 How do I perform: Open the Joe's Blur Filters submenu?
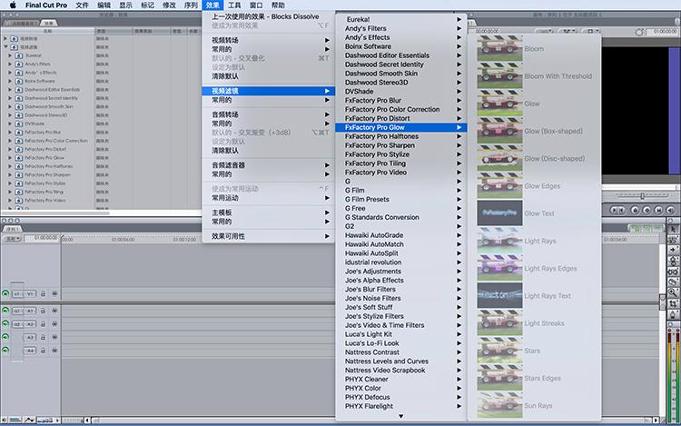(400, 289)
